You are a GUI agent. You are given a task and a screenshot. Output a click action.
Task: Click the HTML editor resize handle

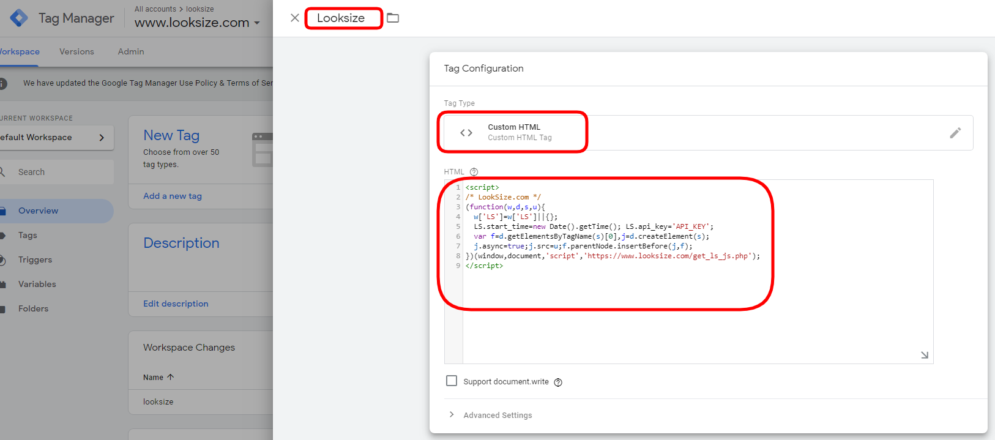[x=925, y=355]
